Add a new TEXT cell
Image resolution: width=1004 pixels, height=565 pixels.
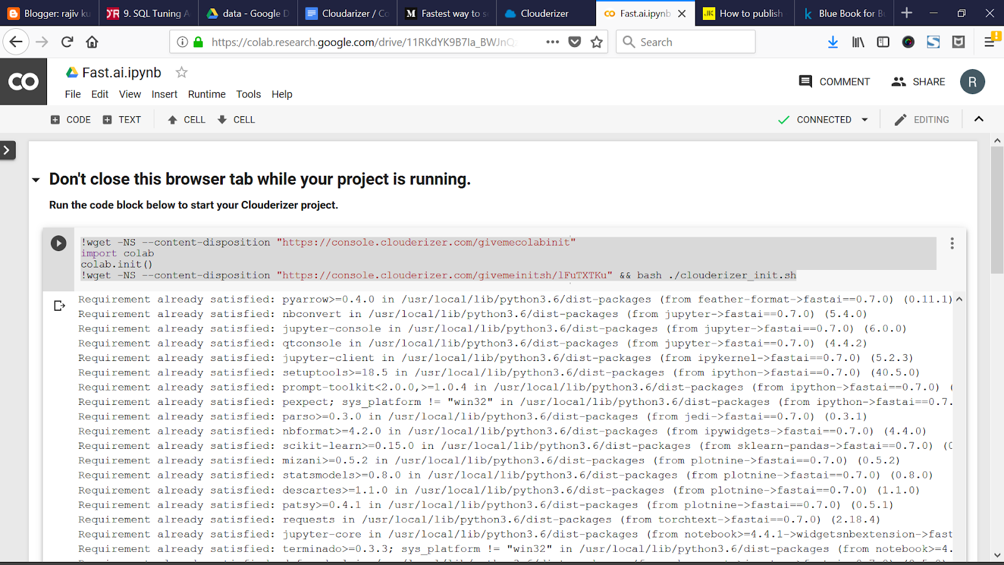pos(122,119)
